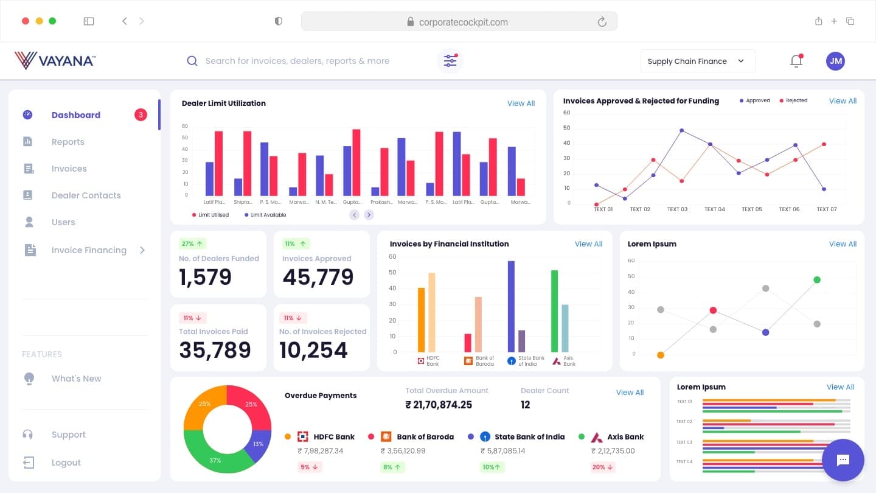Click the Vayana logo
The height and width of the screenshot is (493, 876).
tap(55, 60)
